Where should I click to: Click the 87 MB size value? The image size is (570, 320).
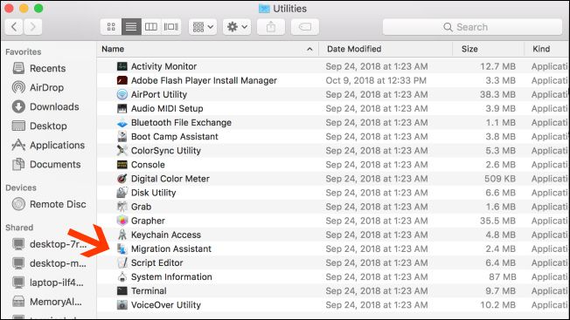click(503, 277)
